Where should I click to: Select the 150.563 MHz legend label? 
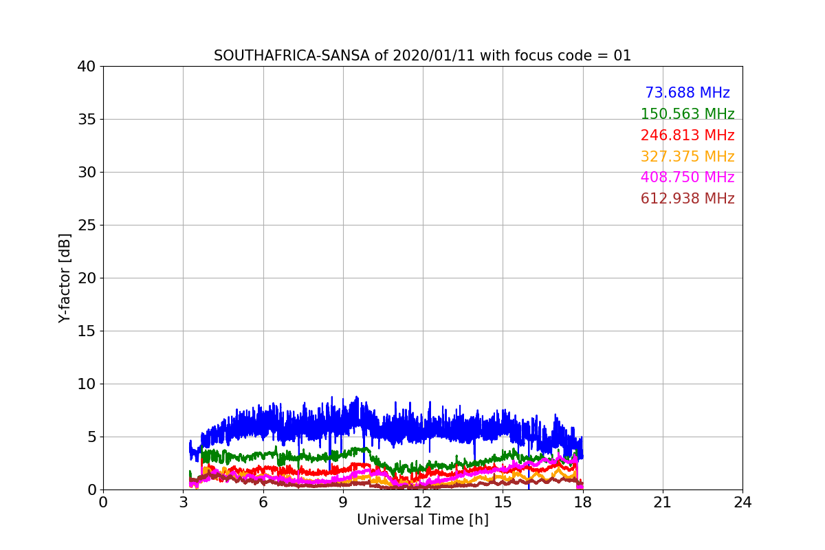tap(687, 114)
